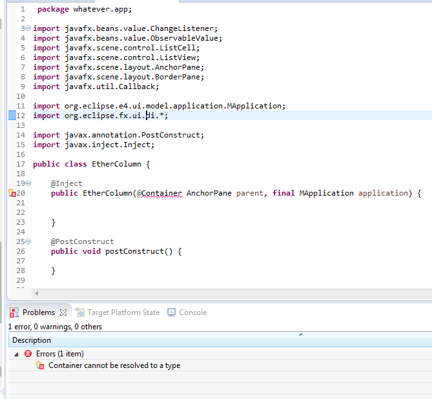432x399 pixels.
Task: Sort by the Description column header
Action: (32, 340)
